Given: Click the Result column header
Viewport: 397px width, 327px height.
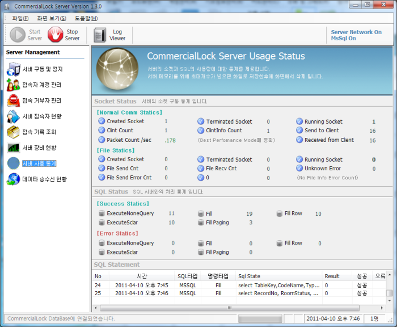Looking at the screenshot, I should point(337,276).
